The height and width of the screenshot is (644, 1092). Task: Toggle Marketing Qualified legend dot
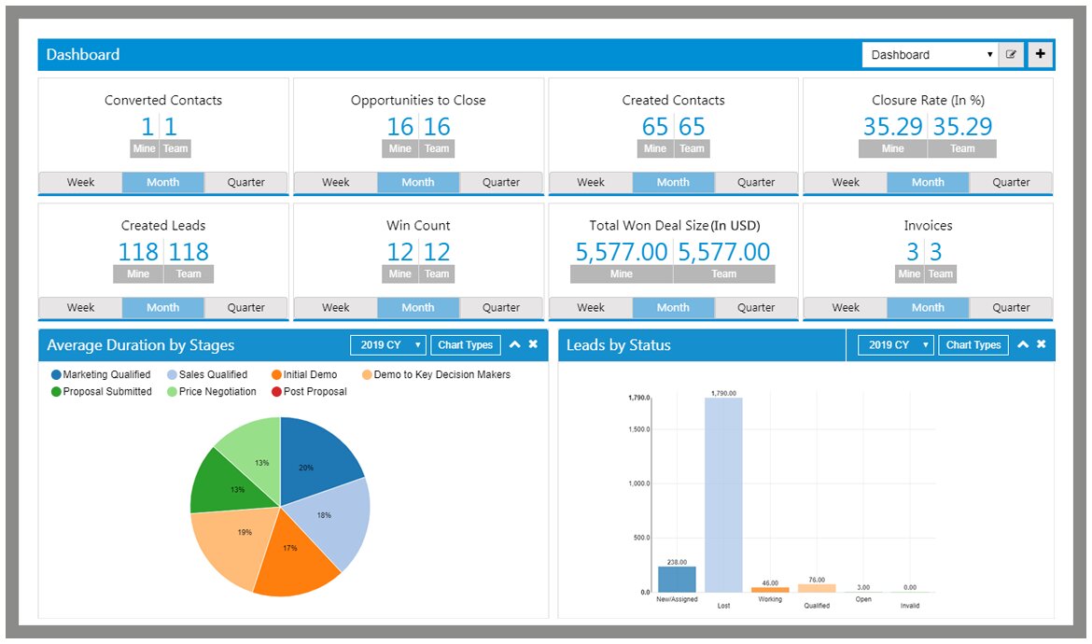(x=56, y=375)
